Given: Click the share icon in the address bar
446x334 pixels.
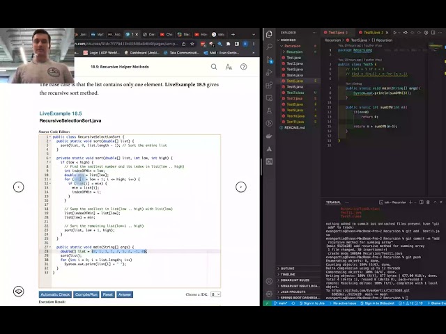Looking at the screenshot, I should [x=184, y=44].
